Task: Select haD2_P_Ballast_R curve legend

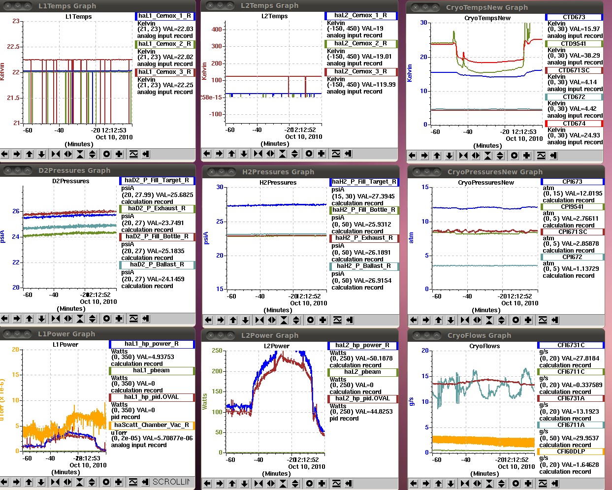Action: [x=157, y=265]
